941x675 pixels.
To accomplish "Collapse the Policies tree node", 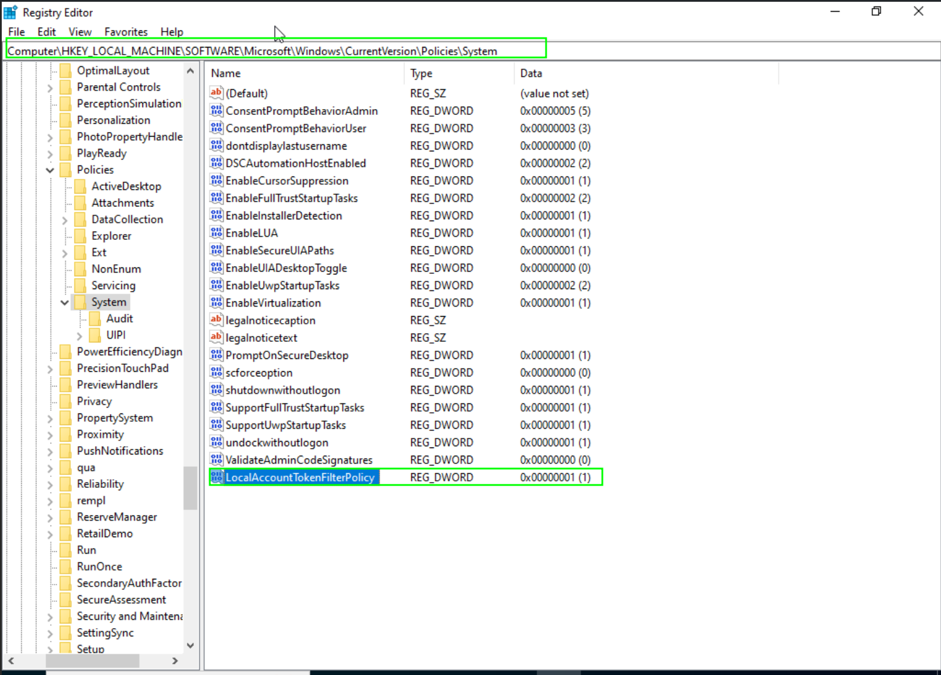I will click(x=50, y=170).
